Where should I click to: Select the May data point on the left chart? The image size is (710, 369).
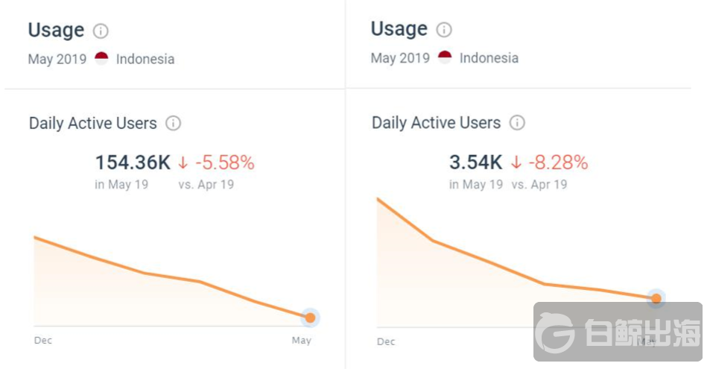pyautogui.click(x=310, y=318)
